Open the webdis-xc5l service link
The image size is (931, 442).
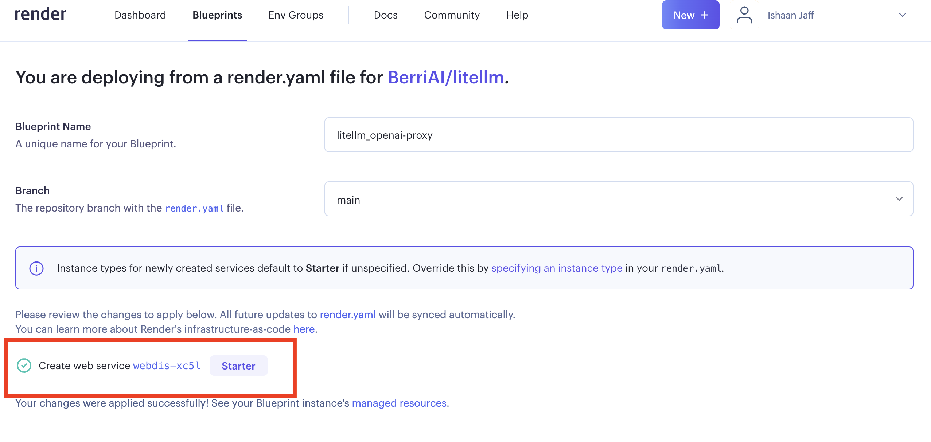(167, 366)
